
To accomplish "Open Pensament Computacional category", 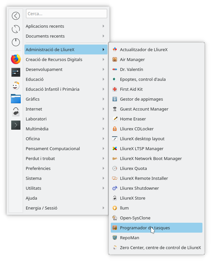I will tap(66, 148).
